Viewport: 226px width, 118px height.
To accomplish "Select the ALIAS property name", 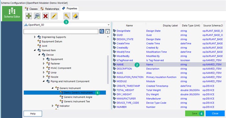I will [120, 73].
